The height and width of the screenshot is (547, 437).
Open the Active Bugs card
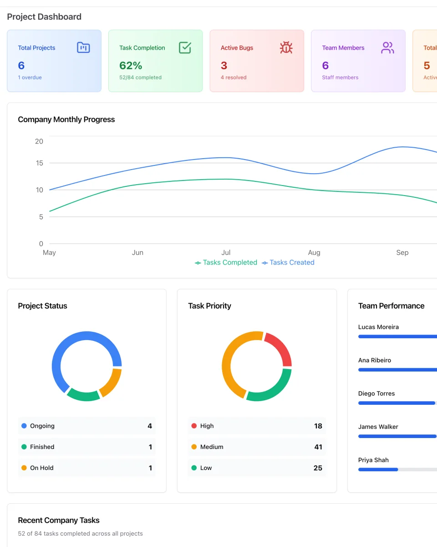257,61
